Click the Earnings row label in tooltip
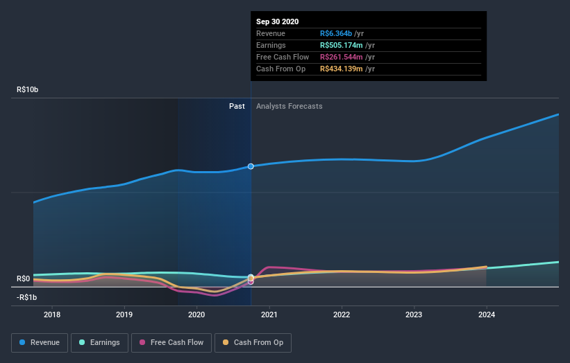 point(271,45)
